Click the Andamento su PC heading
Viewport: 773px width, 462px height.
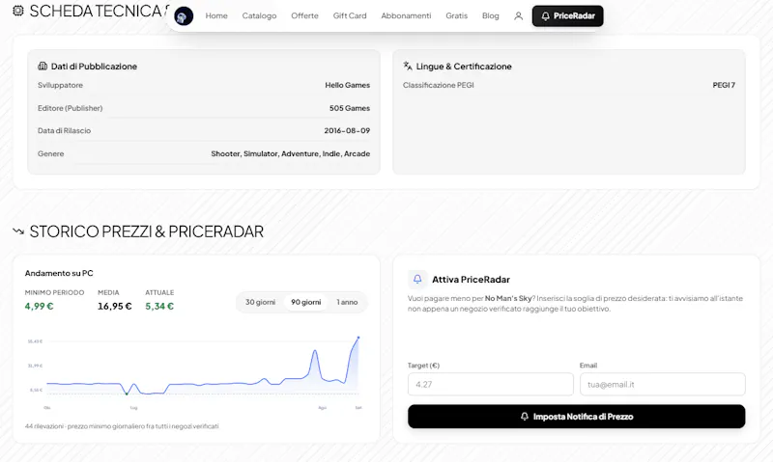pyautogui.click(x=59, y=273)
